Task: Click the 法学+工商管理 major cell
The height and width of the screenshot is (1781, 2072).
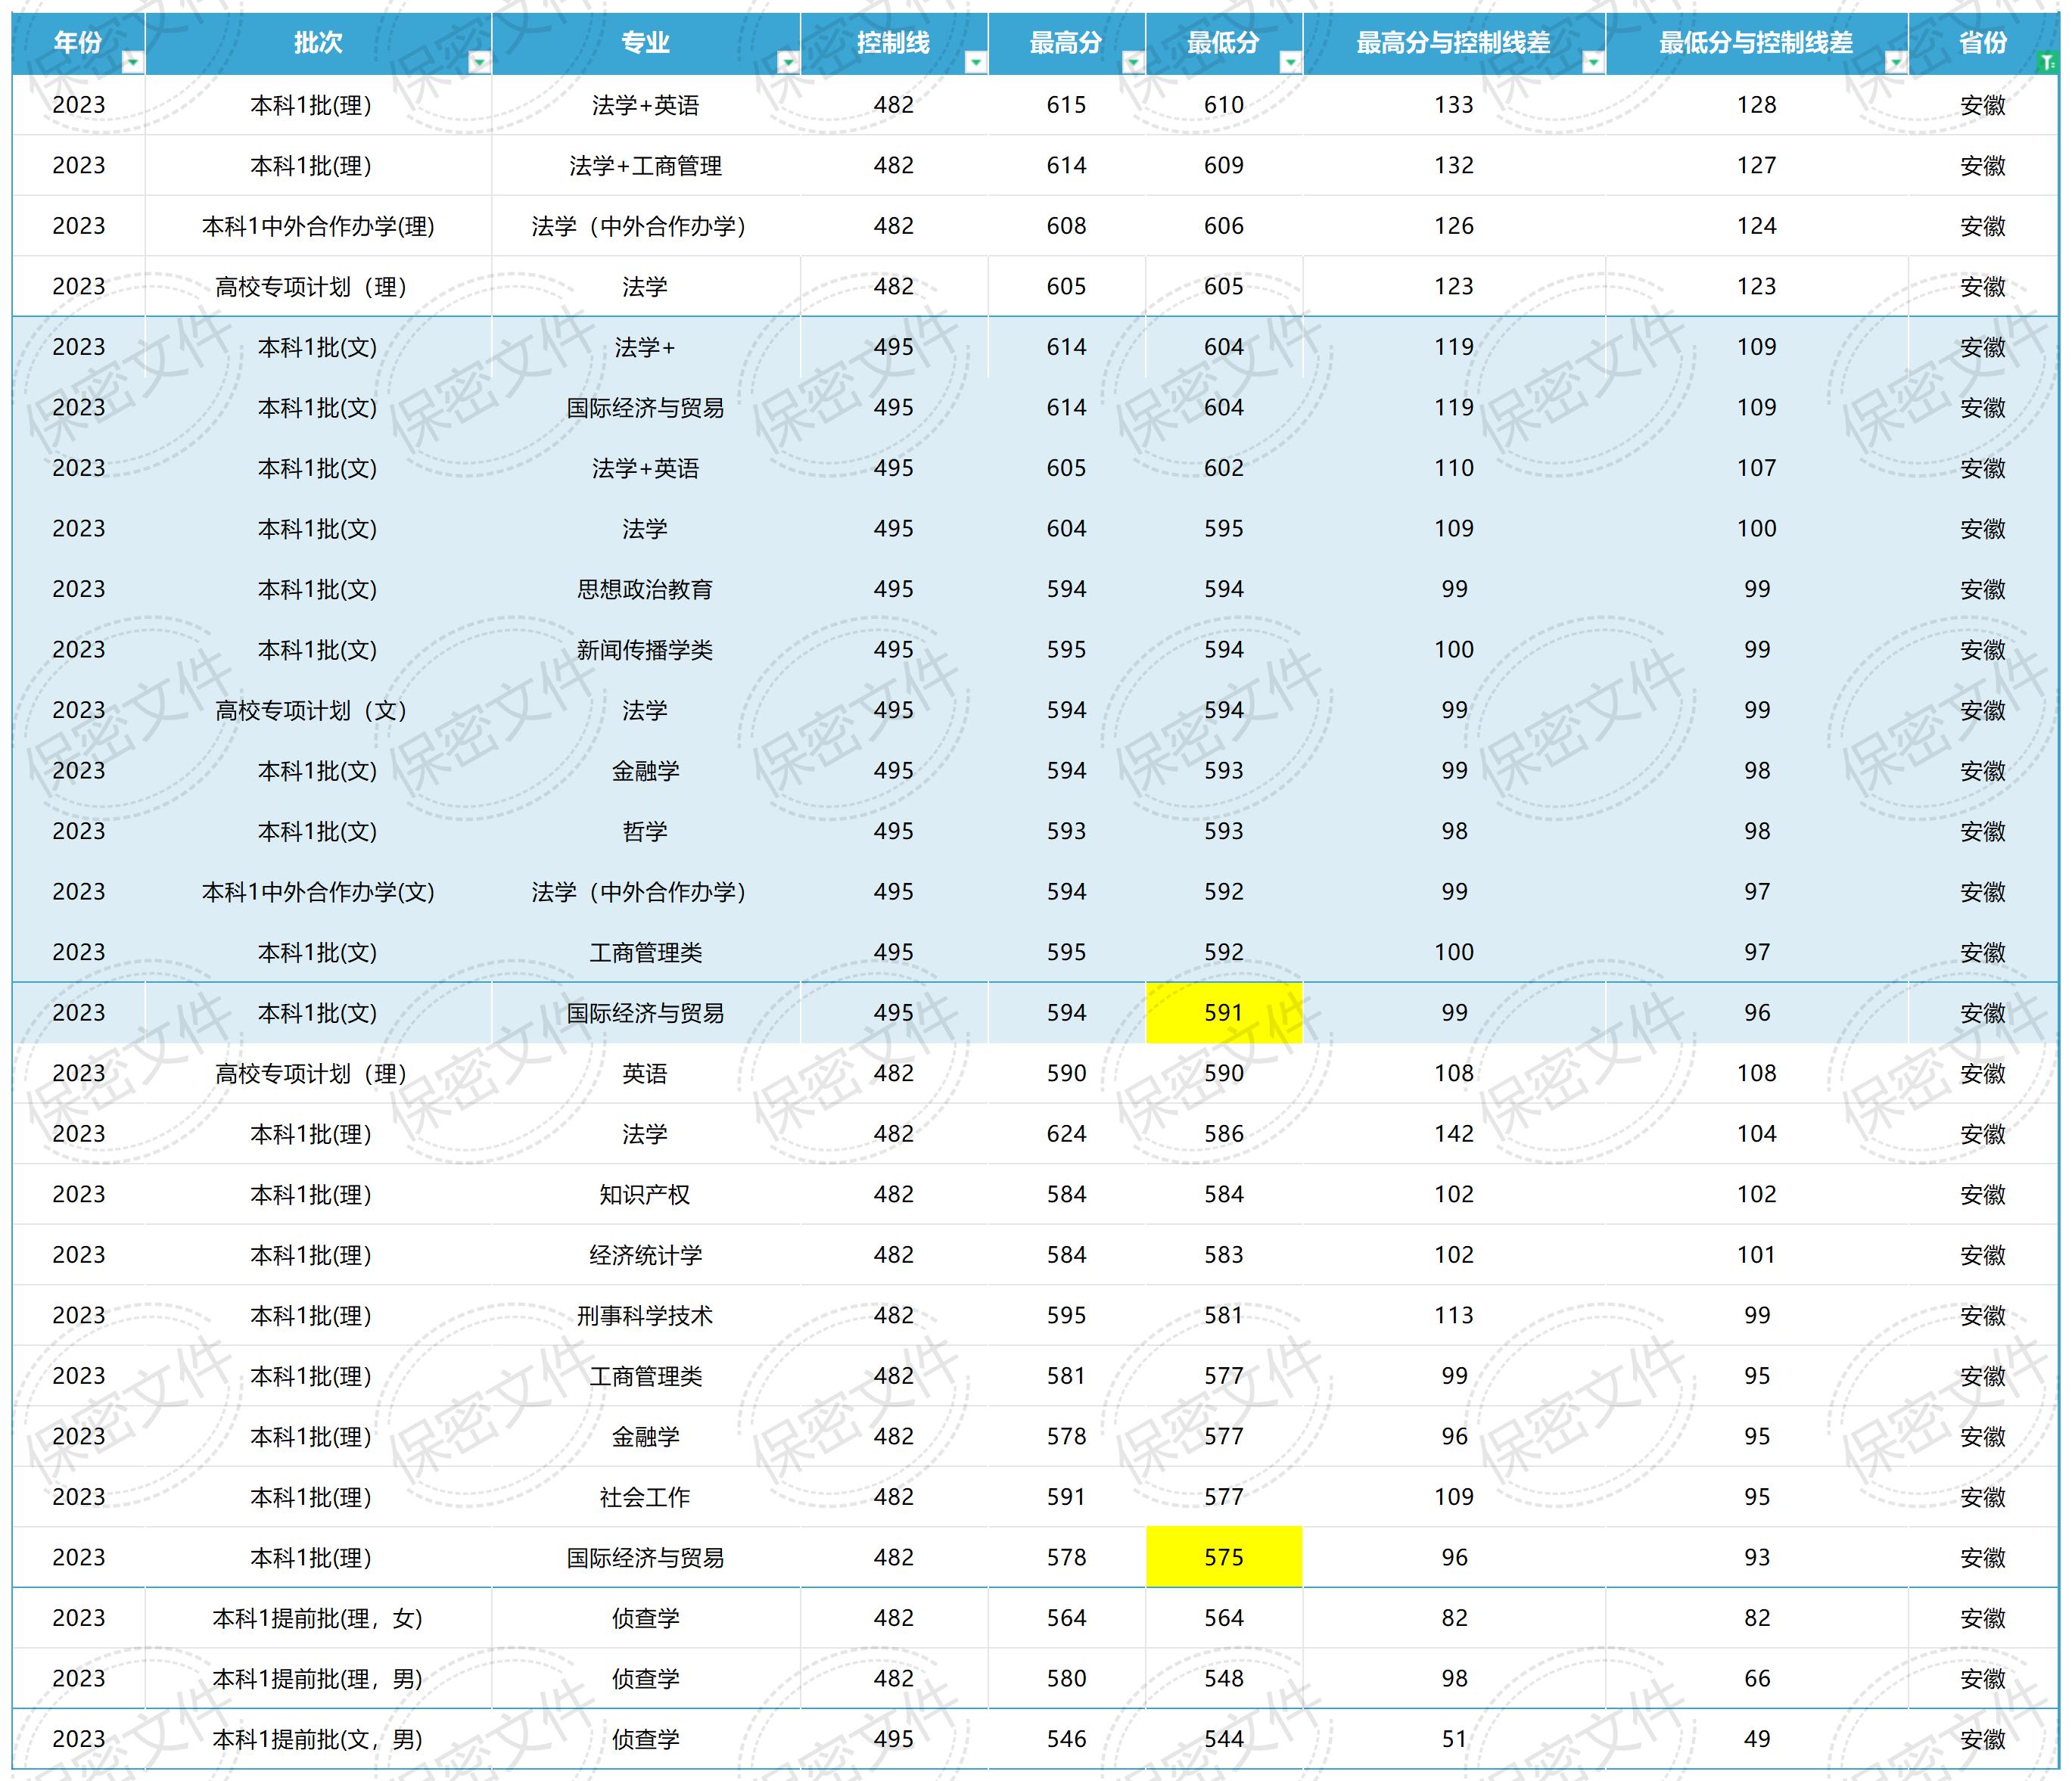Action: (x=645, y=166)
